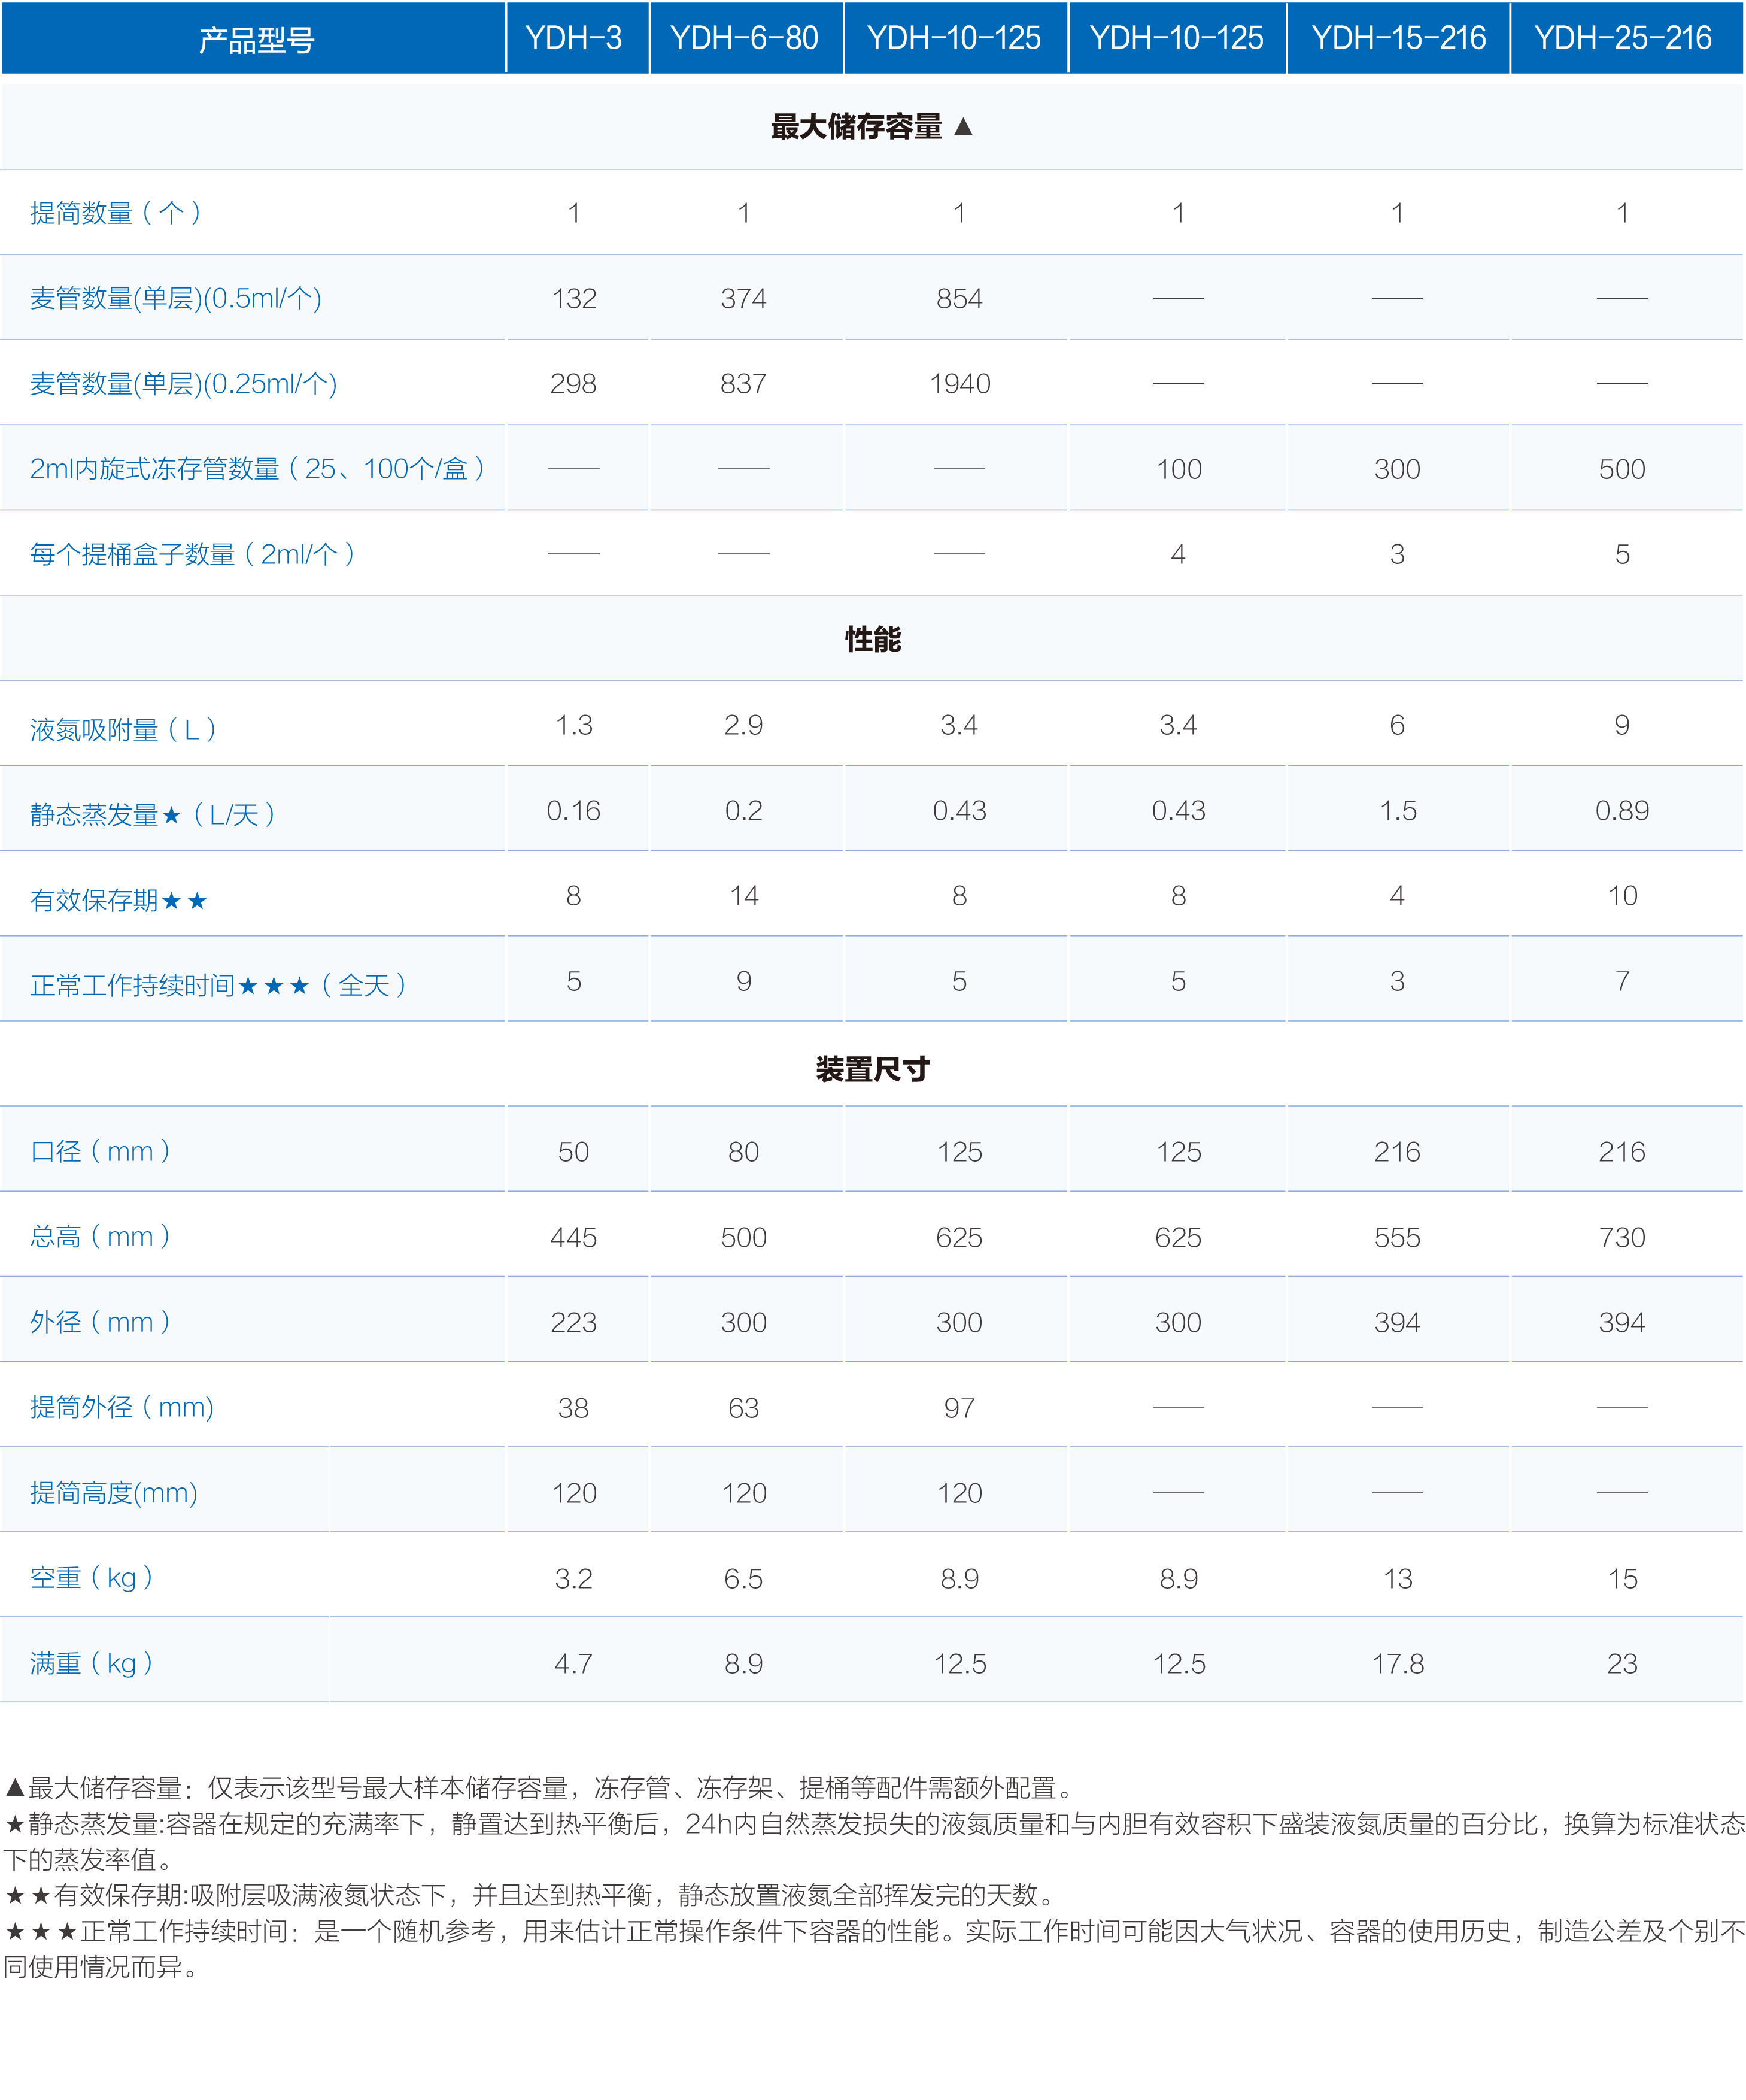Image resolution: width=1746 pixels, height=2100 pixels.
Task: Click the value 7 in working duration row
Action: (x=1623, y=981)
